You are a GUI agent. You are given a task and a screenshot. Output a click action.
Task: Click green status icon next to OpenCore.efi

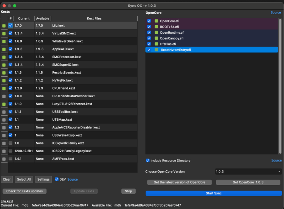[x=156, y=21]
